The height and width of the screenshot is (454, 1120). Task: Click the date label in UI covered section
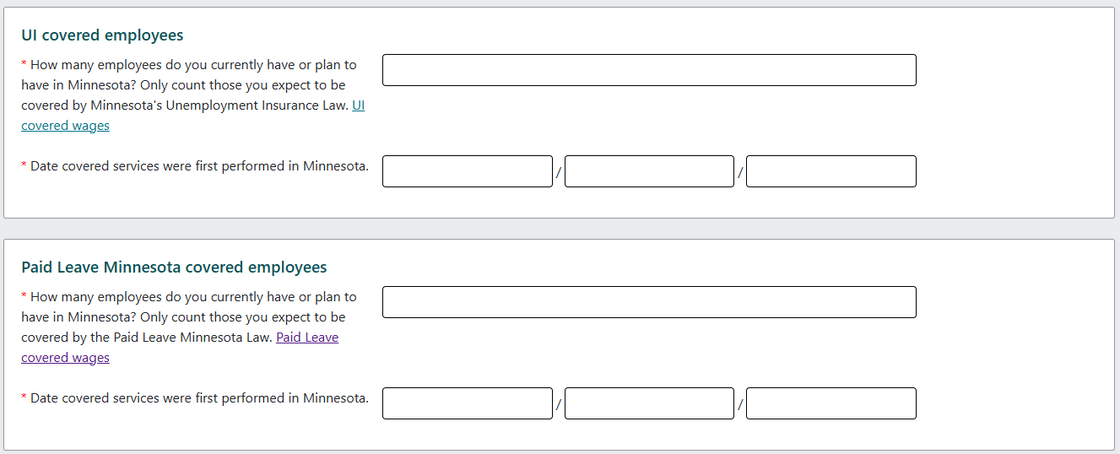click(x=199, y=166)
